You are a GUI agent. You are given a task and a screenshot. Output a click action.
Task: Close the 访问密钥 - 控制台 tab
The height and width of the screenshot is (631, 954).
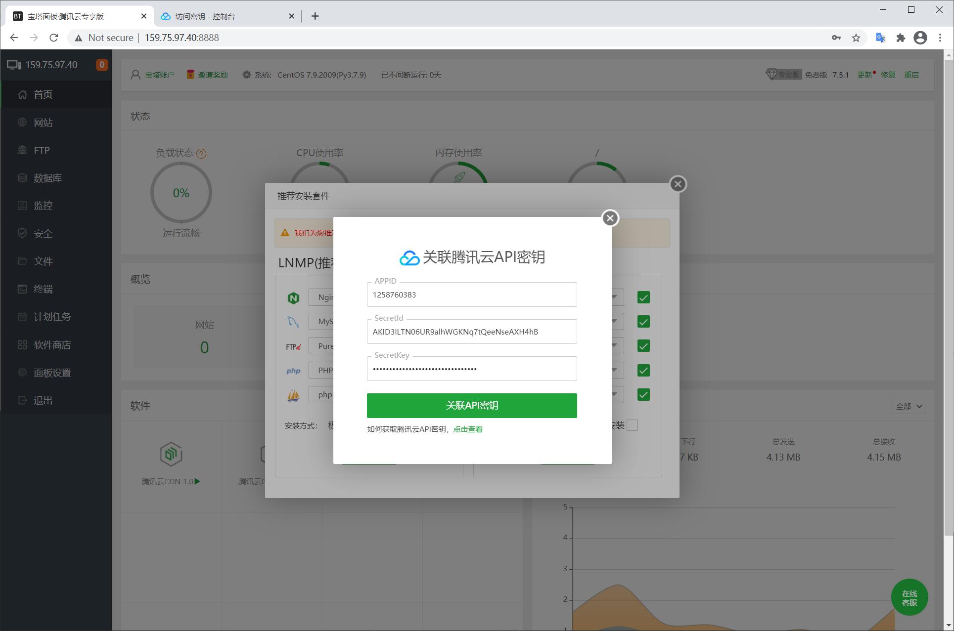(x=291, y=16)
